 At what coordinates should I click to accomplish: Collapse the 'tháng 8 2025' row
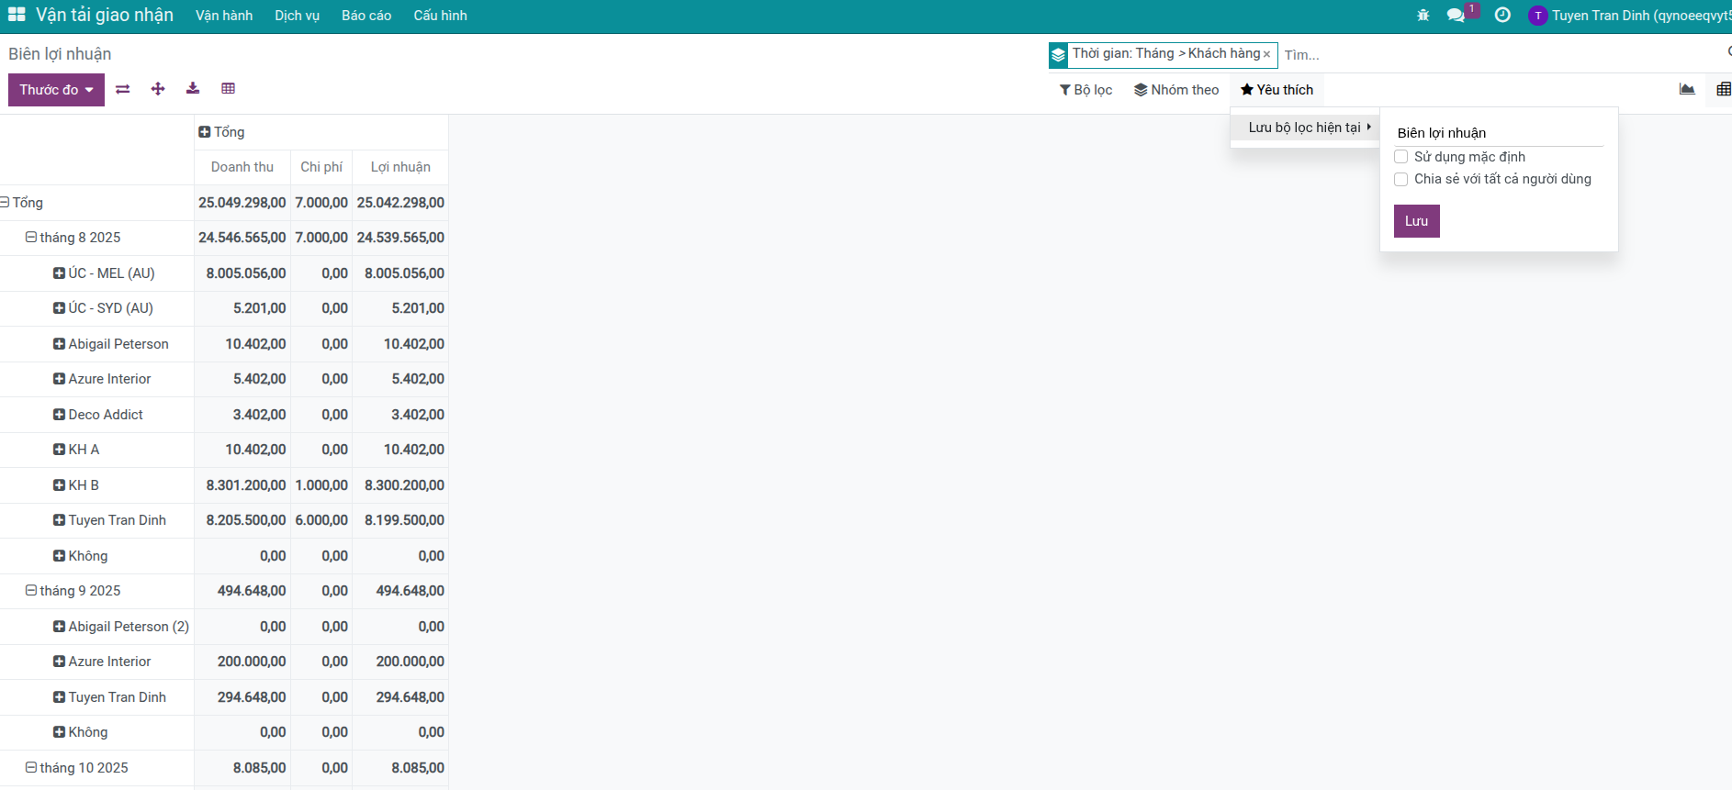point(31,238)
